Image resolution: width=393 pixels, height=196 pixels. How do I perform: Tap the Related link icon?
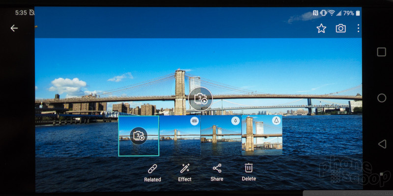point(152,169)
